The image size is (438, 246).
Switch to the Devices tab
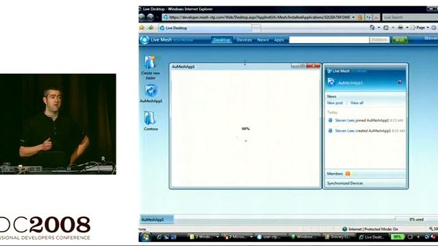244,40
